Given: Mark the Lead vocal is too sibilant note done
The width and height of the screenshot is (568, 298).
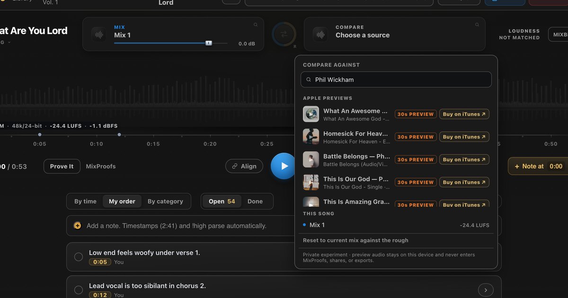Looking at the screenshot, I should (79, 290).
